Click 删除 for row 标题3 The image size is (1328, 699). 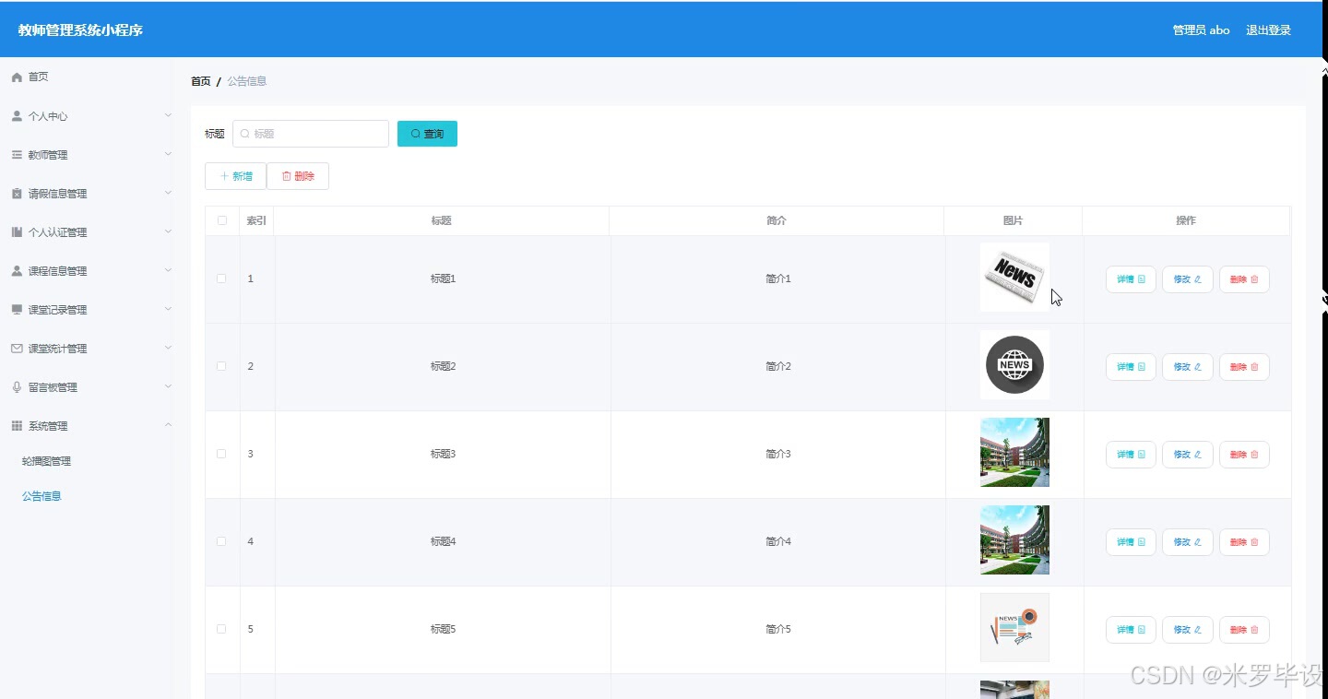[x=1244, y=455]
